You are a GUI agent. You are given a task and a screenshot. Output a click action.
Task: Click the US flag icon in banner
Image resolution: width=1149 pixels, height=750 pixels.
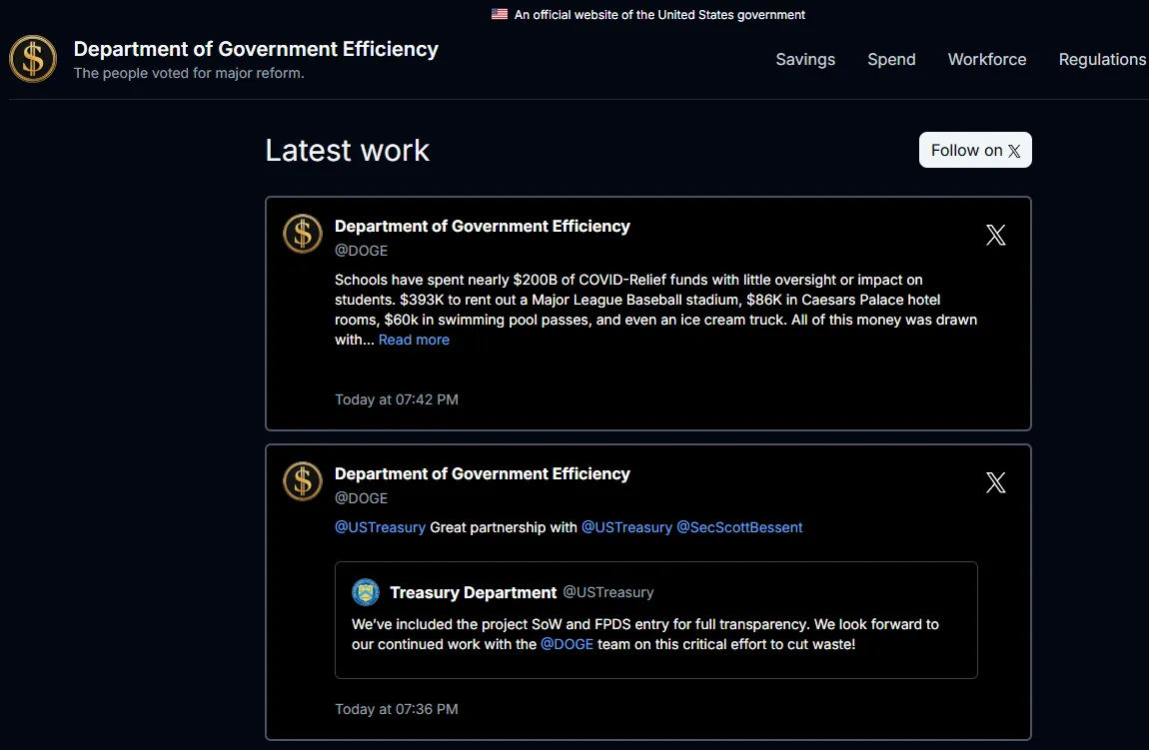(499, 14)
